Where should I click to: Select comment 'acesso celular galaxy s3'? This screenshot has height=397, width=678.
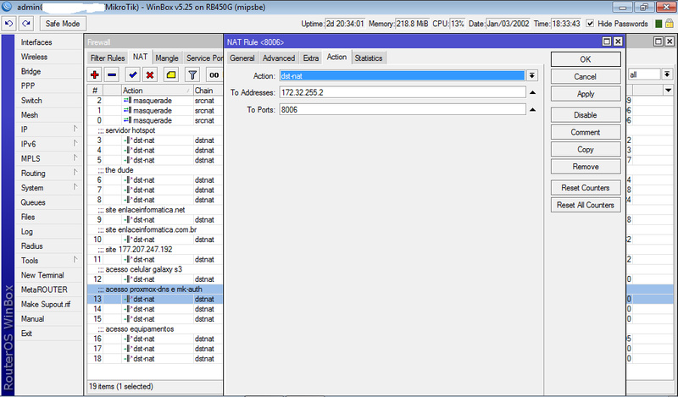(x=143, y=269)
